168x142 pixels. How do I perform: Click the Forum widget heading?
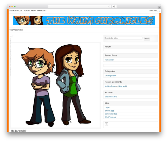108,47
